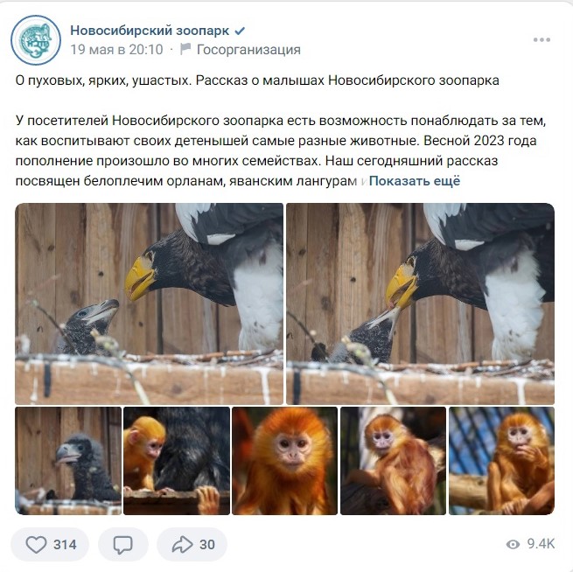Viewport: 573px width, 572px height.
Task: Click the verified checkmark badge
Action: pos(240,31)
